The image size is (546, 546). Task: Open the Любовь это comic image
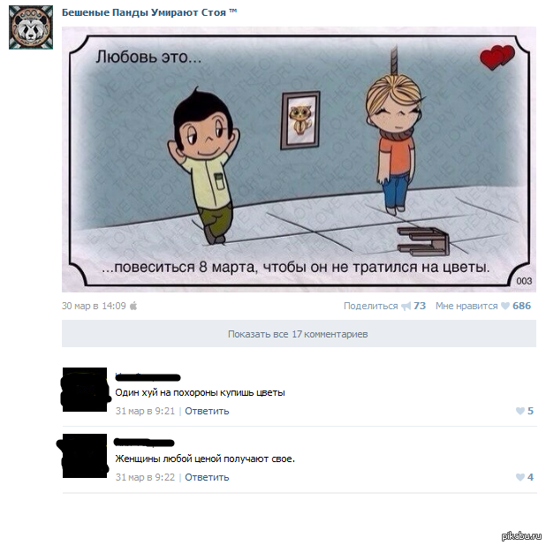point(299,160)
